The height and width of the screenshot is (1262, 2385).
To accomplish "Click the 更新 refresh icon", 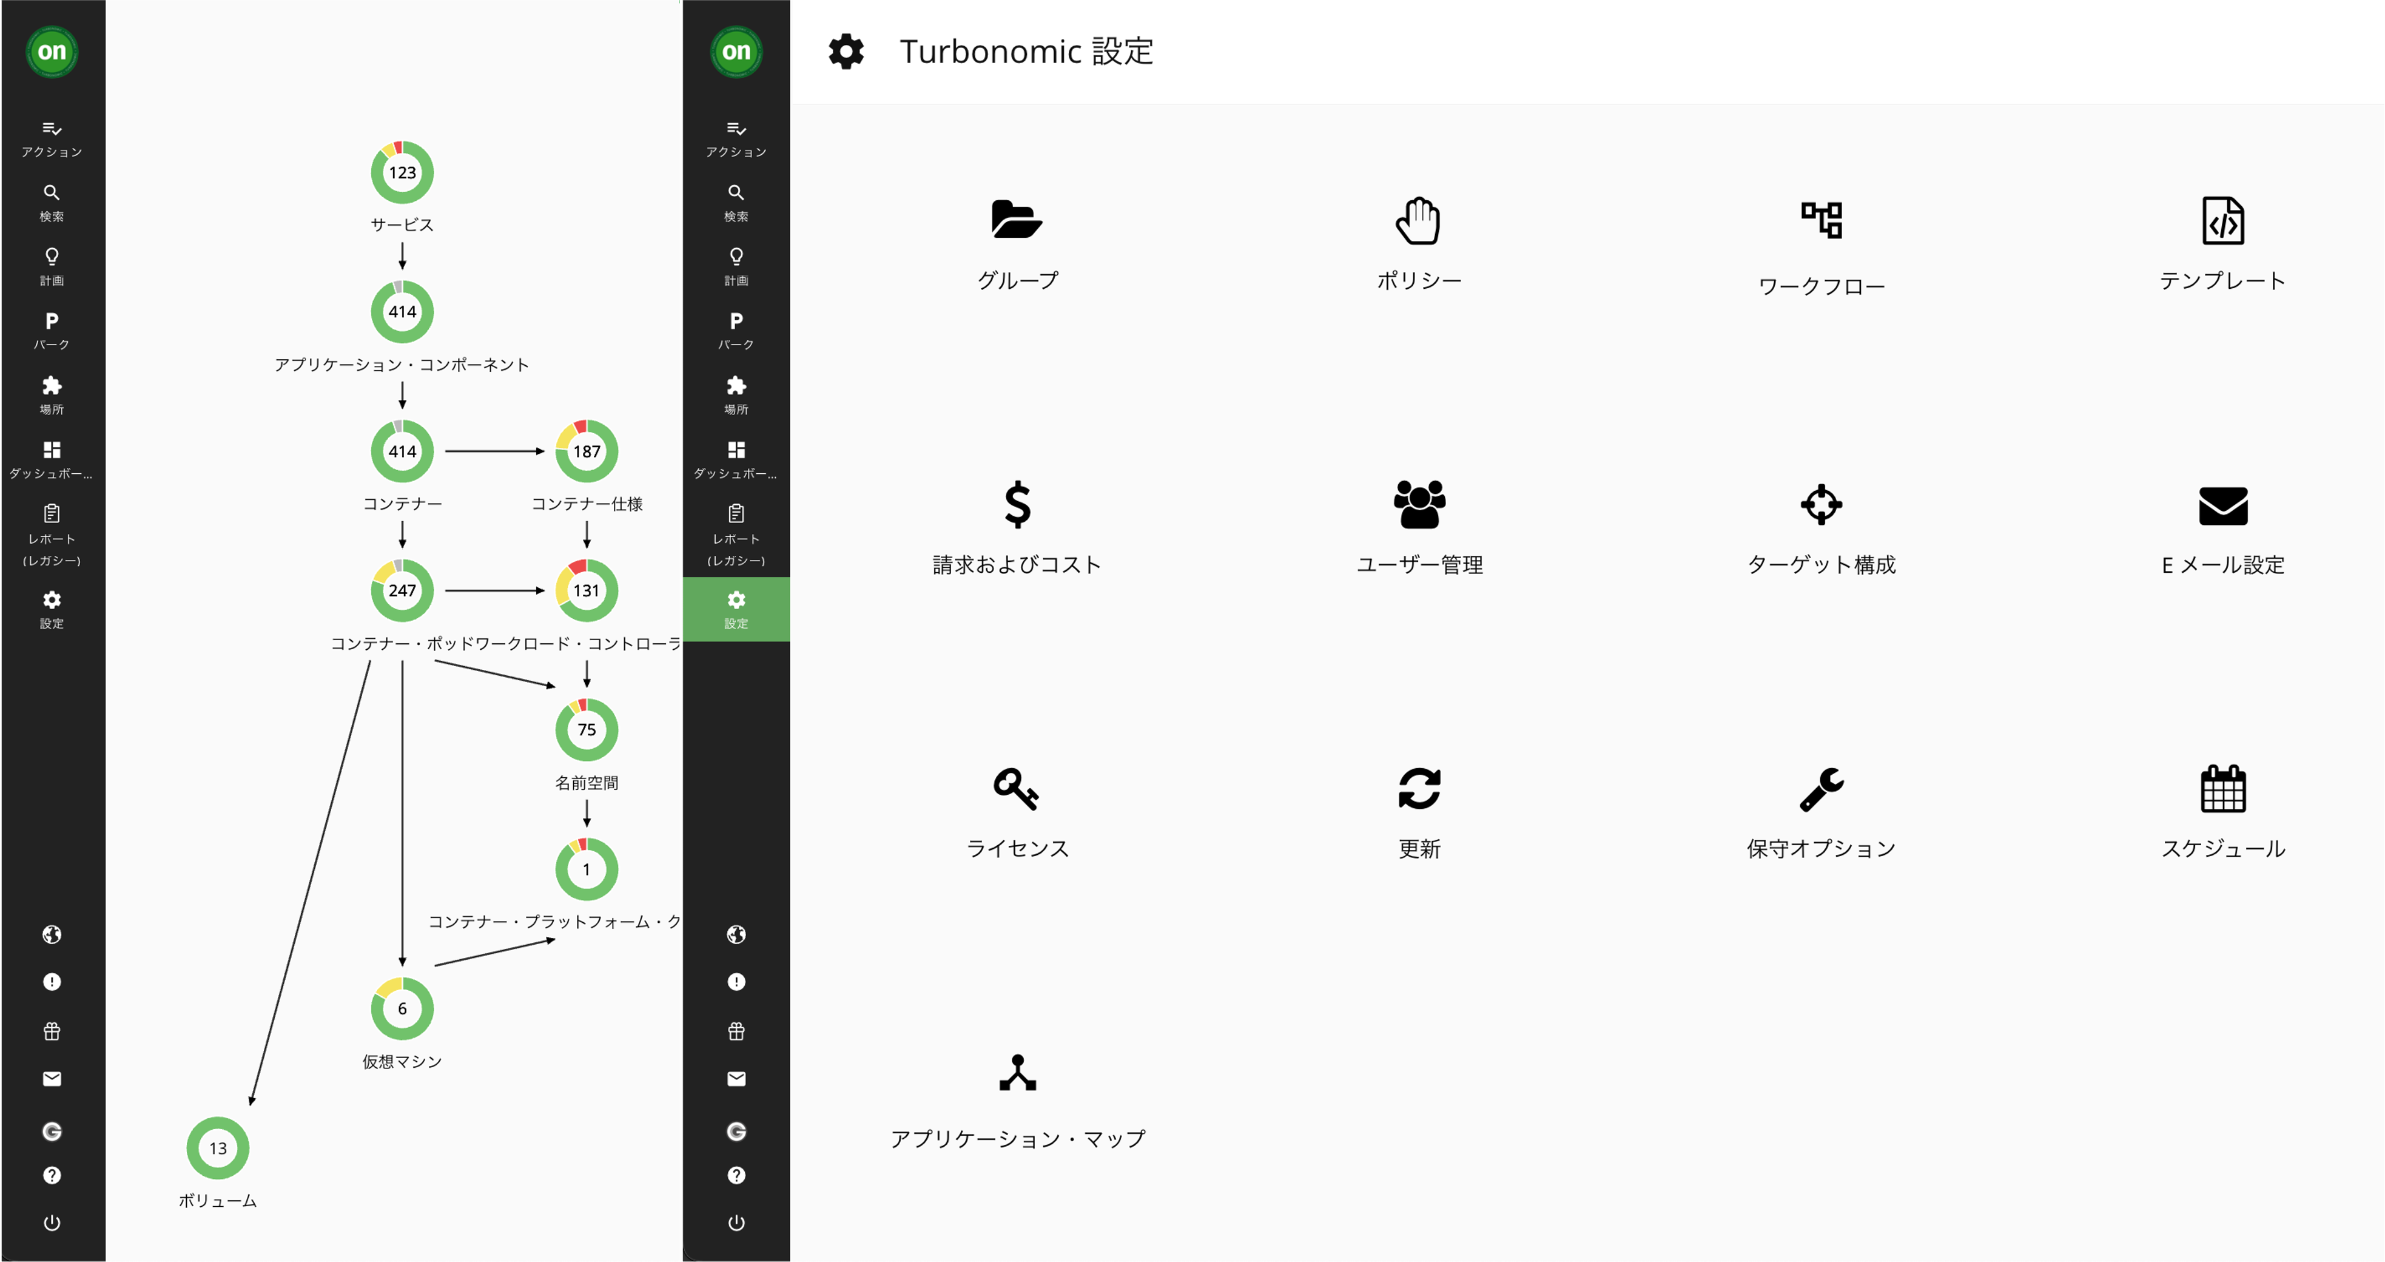I will [1418, 789].
